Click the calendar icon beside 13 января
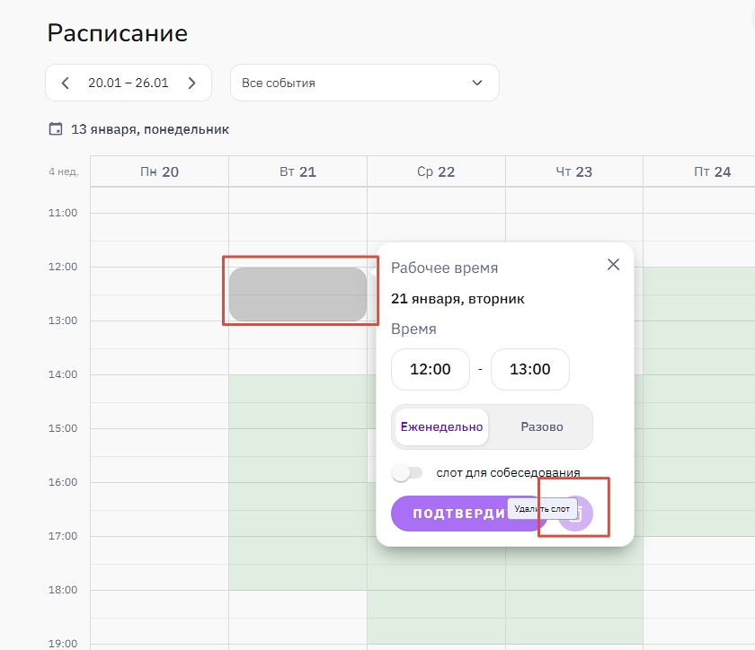The width and height of the screenshot is (755, 650). click(x=56, y=129)
